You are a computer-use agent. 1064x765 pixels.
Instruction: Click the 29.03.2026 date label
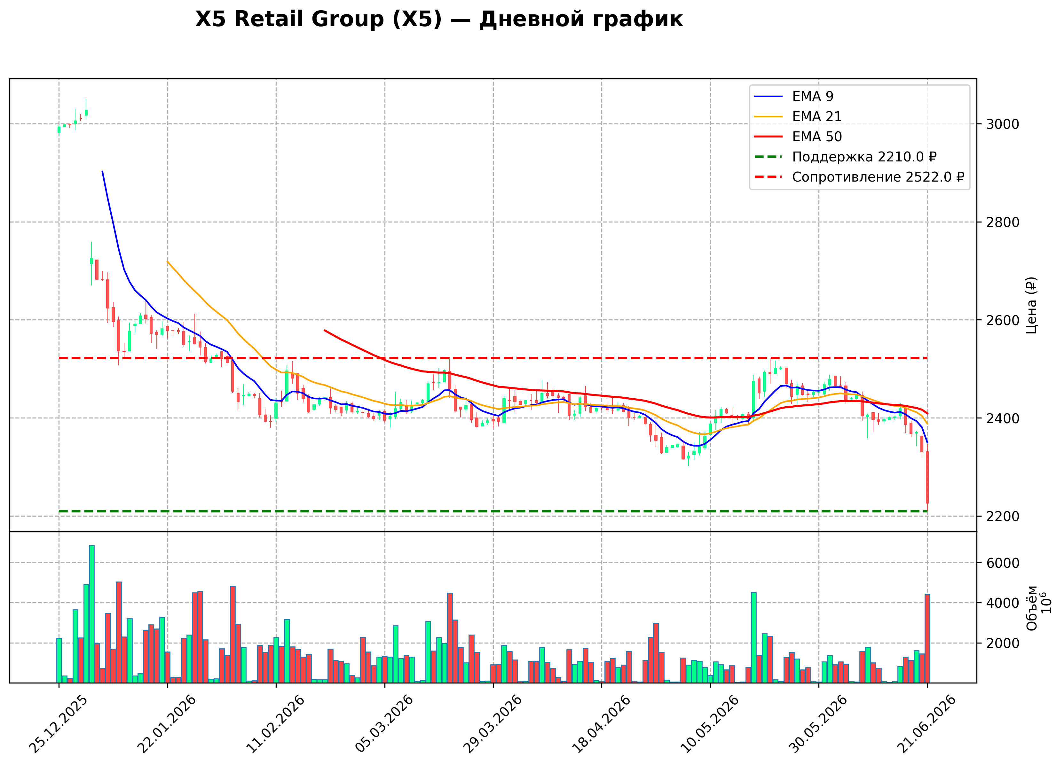(493, 724)
